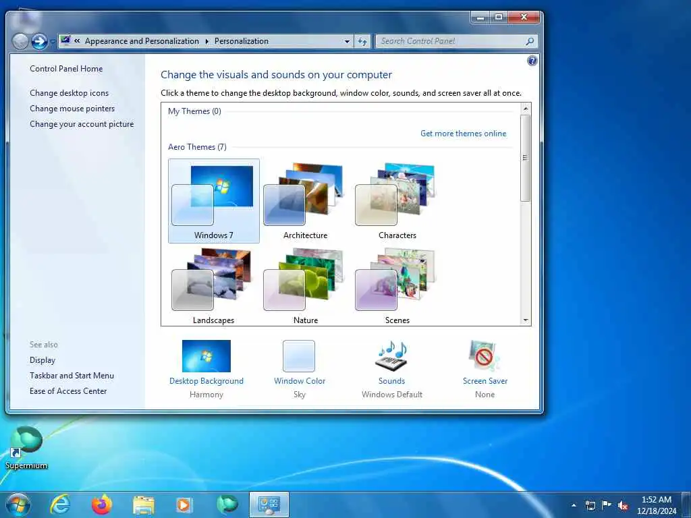Image resolution: width=691 pixels, height=518 pixels.
Task: Click the Desktop Background link
Action: tap(206, 381)
